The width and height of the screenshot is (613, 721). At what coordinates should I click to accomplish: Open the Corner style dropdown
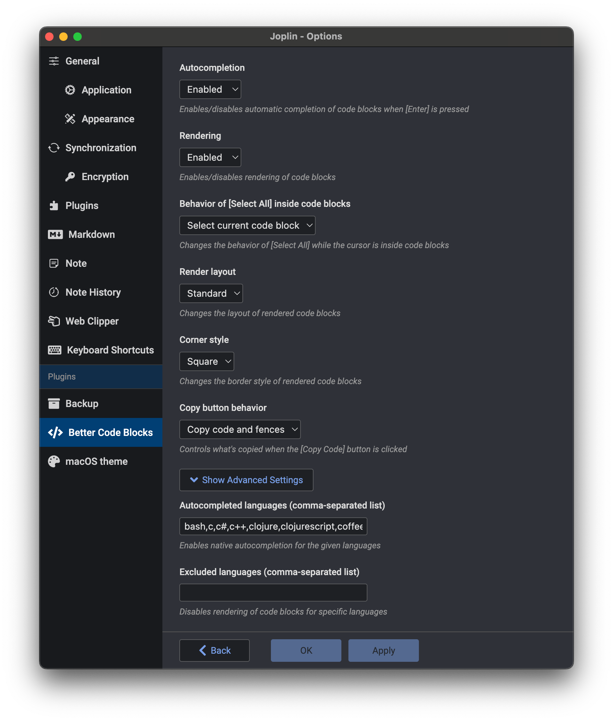[x=207, y=362]
